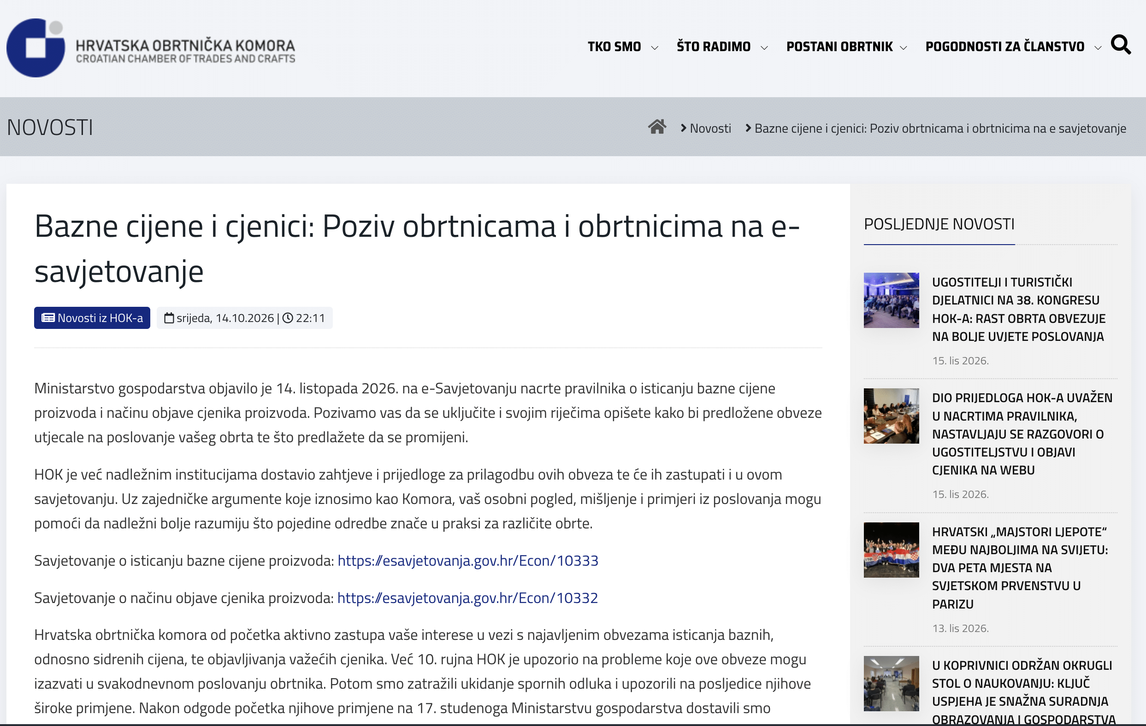Open the esavjetovanja Econ/10332 link
1146x726 pixels.
467,597
